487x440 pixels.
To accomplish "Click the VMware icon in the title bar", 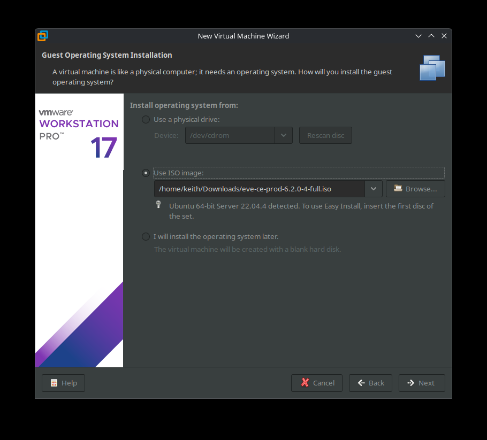I will pos(43,36).
